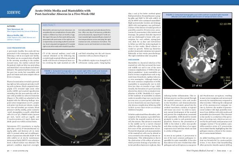Click the CASE PRESENTATION heading
Viewport: 239px width, 155px height.
16,48
